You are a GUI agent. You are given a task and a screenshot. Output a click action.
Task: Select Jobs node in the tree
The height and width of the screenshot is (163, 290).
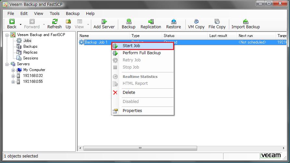pos(27,41)
